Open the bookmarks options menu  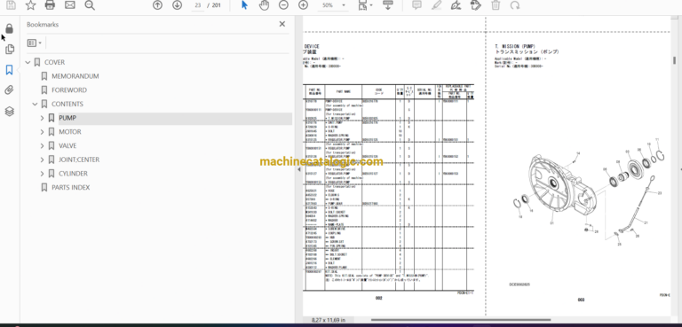click(35, 43)
